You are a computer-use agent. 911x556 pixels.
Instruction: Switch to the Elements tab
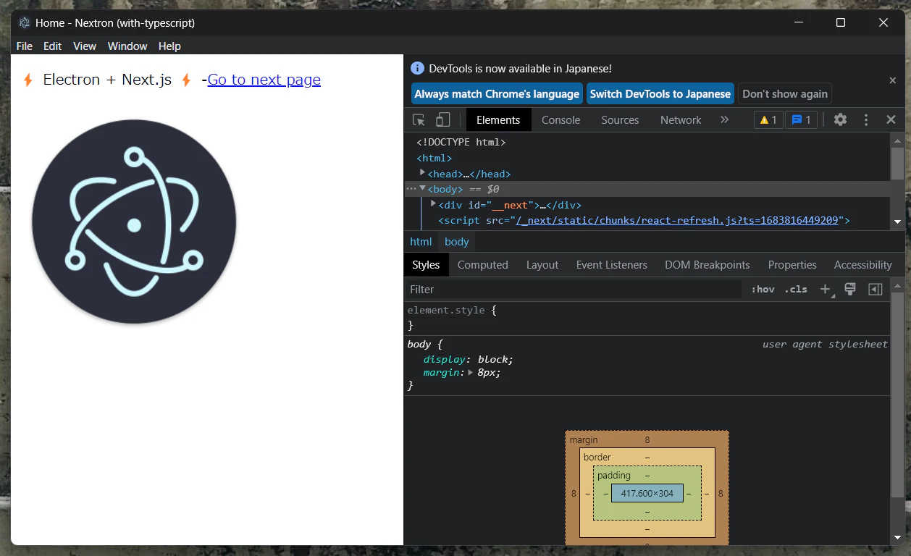click(498, 120)
